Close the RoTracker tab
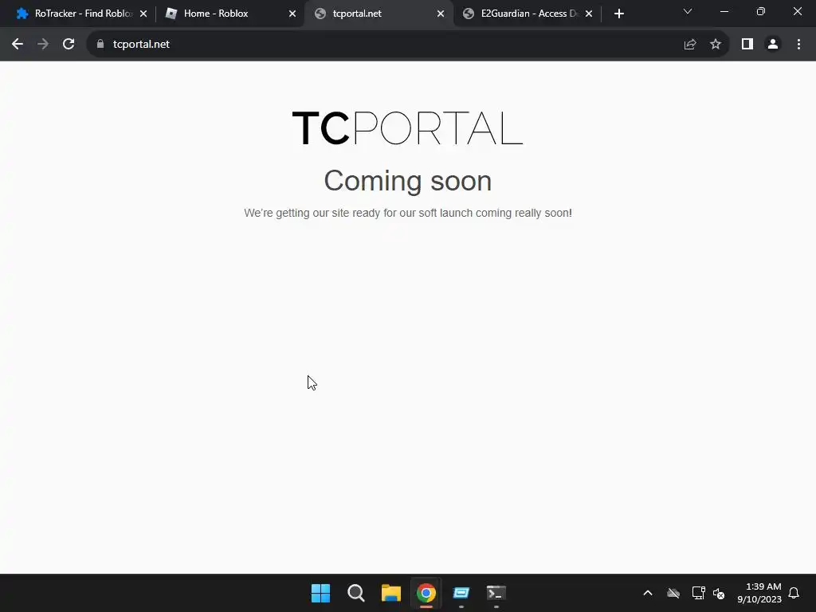Screen dimensions: 816x612 pos(143,14)
